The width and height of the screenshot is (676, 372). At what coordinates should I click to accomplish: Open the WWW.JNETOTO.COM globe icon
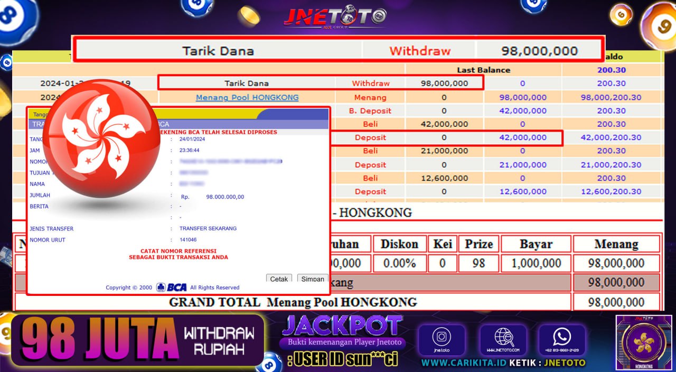coord(503,340)
